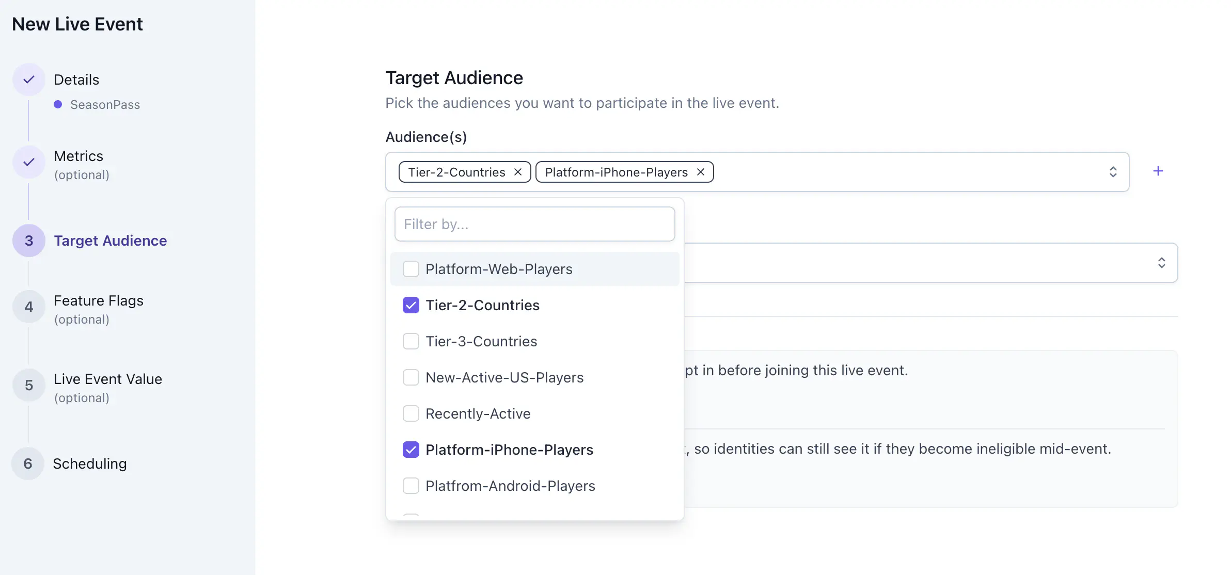Image resolution: width=1231 pixels, height=575 pixels.
Task: Click the numbered circle 4 for Feature Flags
Action: [28, 307]
